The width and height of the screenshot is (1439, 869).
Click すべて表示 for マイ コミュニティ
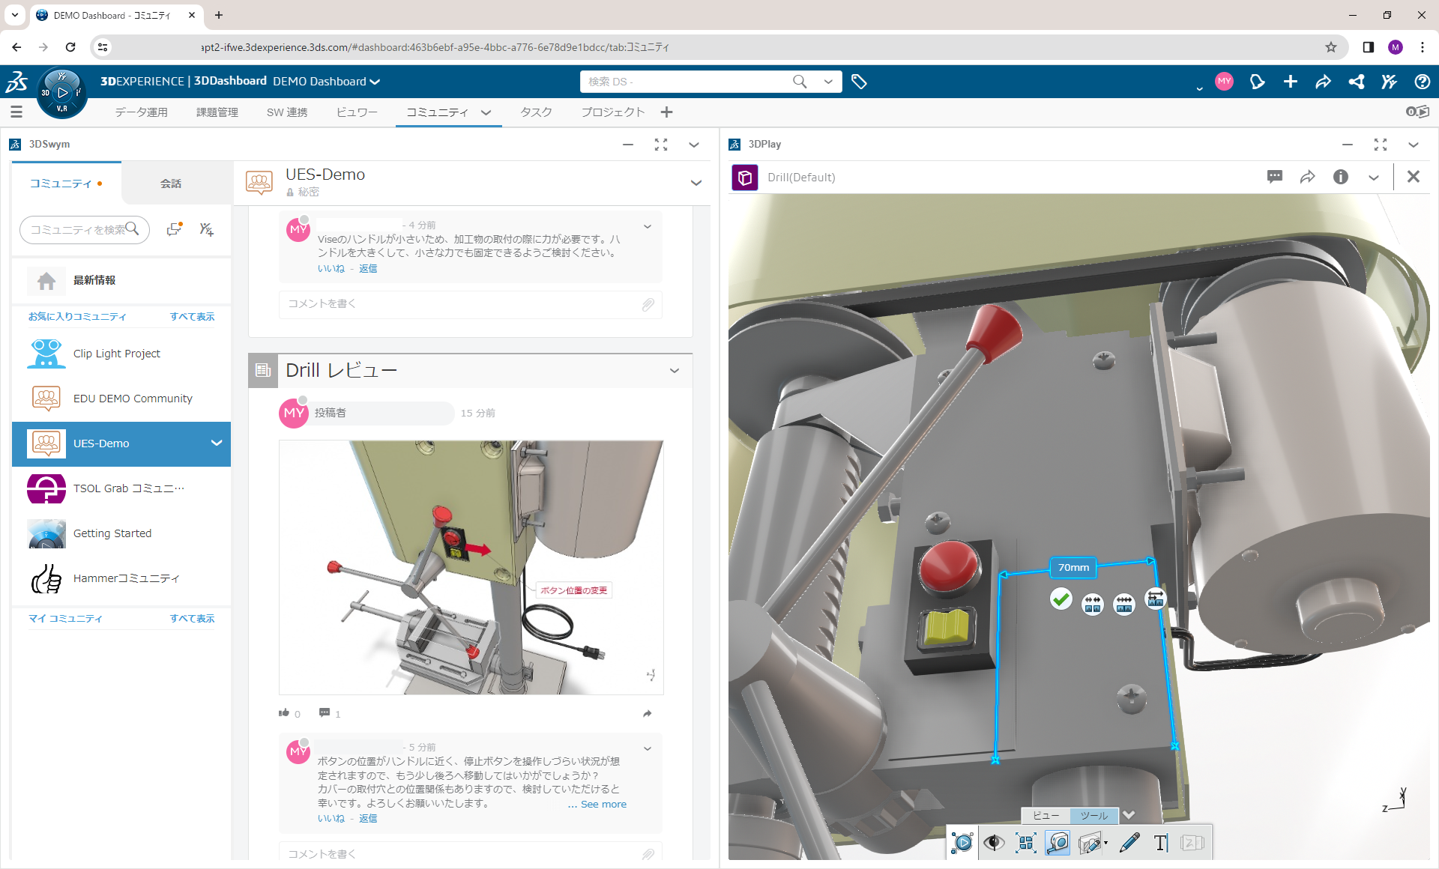coord(192,619)
